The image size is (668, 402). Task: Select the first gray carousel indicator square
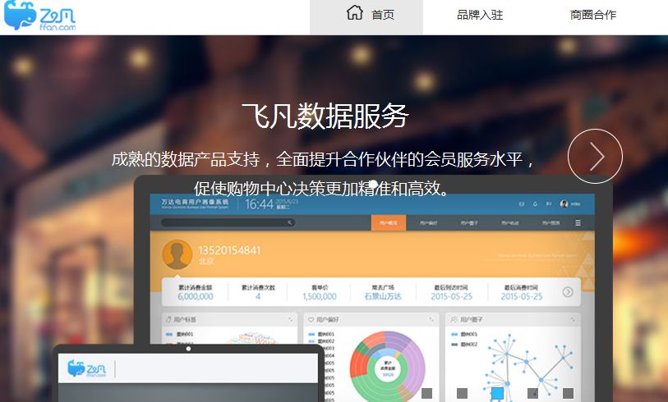[427, 393]
